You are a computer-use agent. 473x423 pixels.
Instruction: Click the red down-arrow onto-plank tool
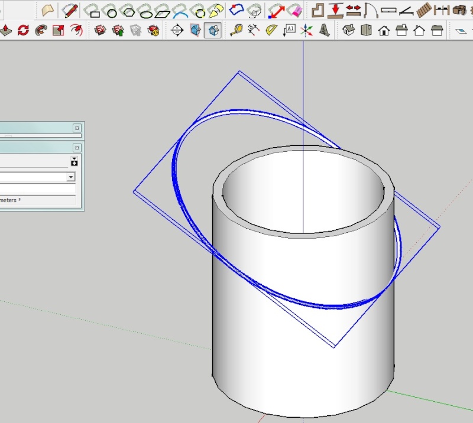point(335,11)
